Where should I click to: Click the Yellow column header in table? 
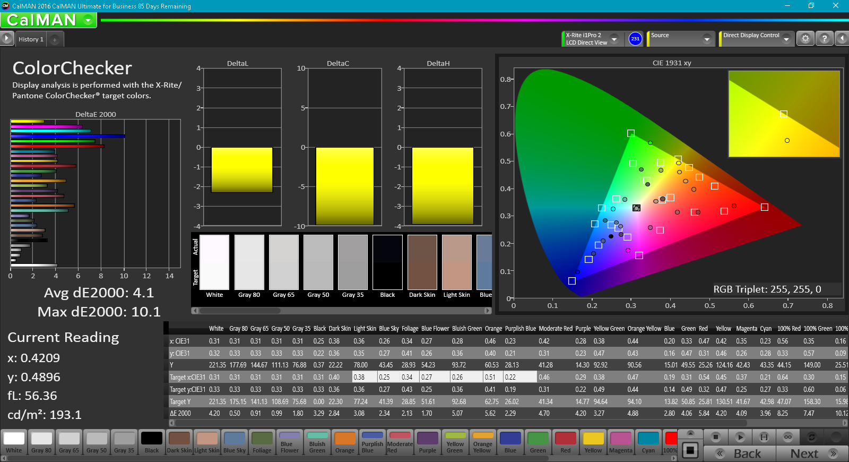[x=723, y=329]
